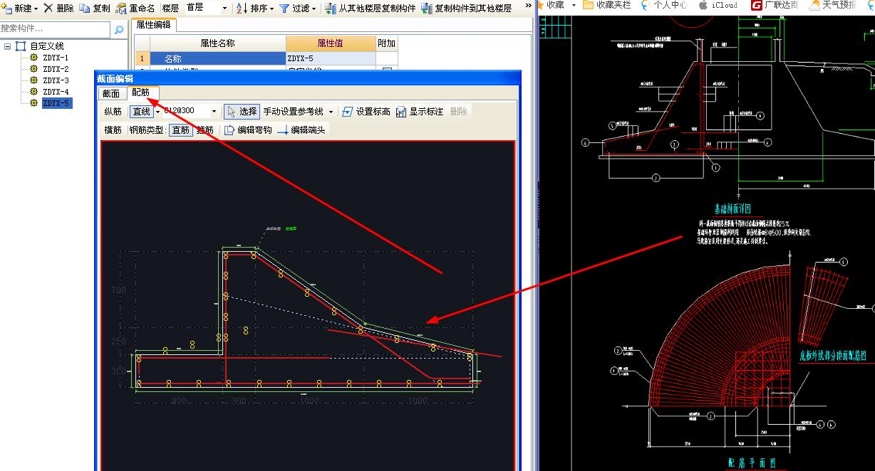Click the 排序 (Sort) icon
875x471 pixels.
[x=242, y=9]
